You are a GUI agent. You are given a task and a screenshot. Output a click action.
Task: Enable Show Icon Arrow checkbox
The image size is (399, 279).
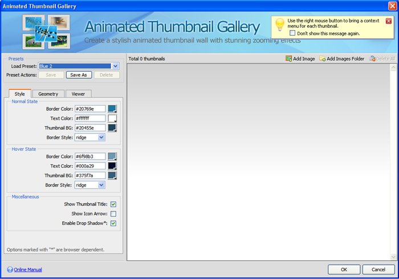[113, 214]
